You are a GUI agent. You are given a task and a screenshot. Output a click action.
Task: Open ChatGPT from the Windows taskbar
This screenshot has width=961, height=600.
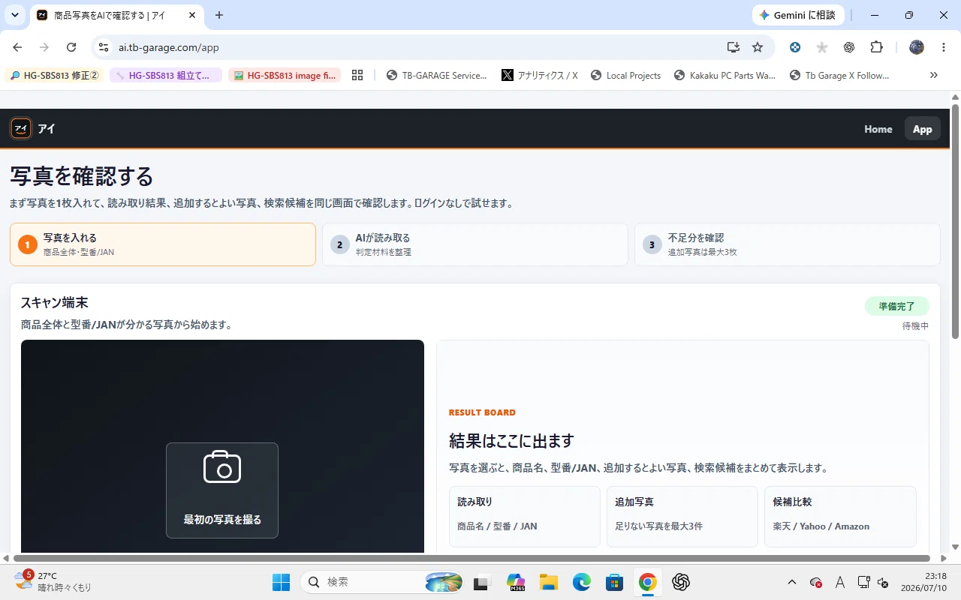pyautogui.click(x=681, y=582)
